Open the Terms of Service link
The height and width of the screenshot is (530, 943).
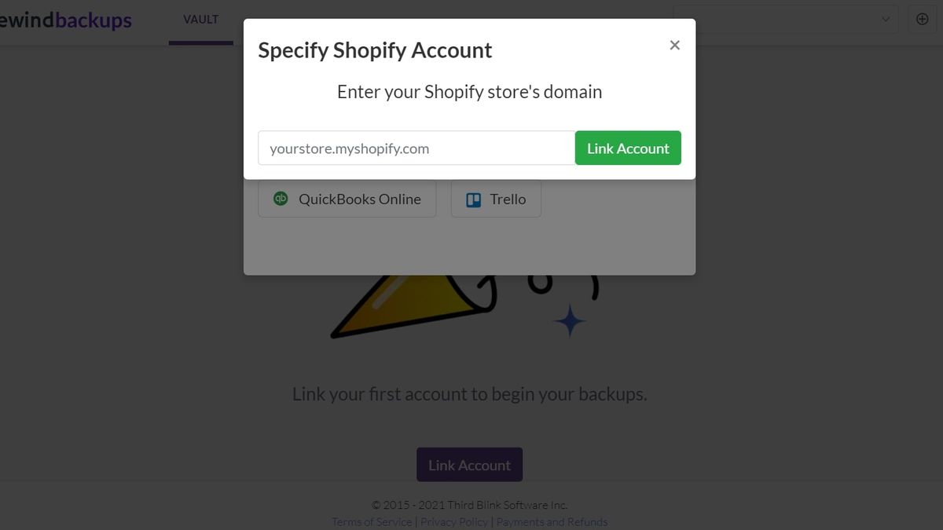pyautogui.click(x=372, y=522)
